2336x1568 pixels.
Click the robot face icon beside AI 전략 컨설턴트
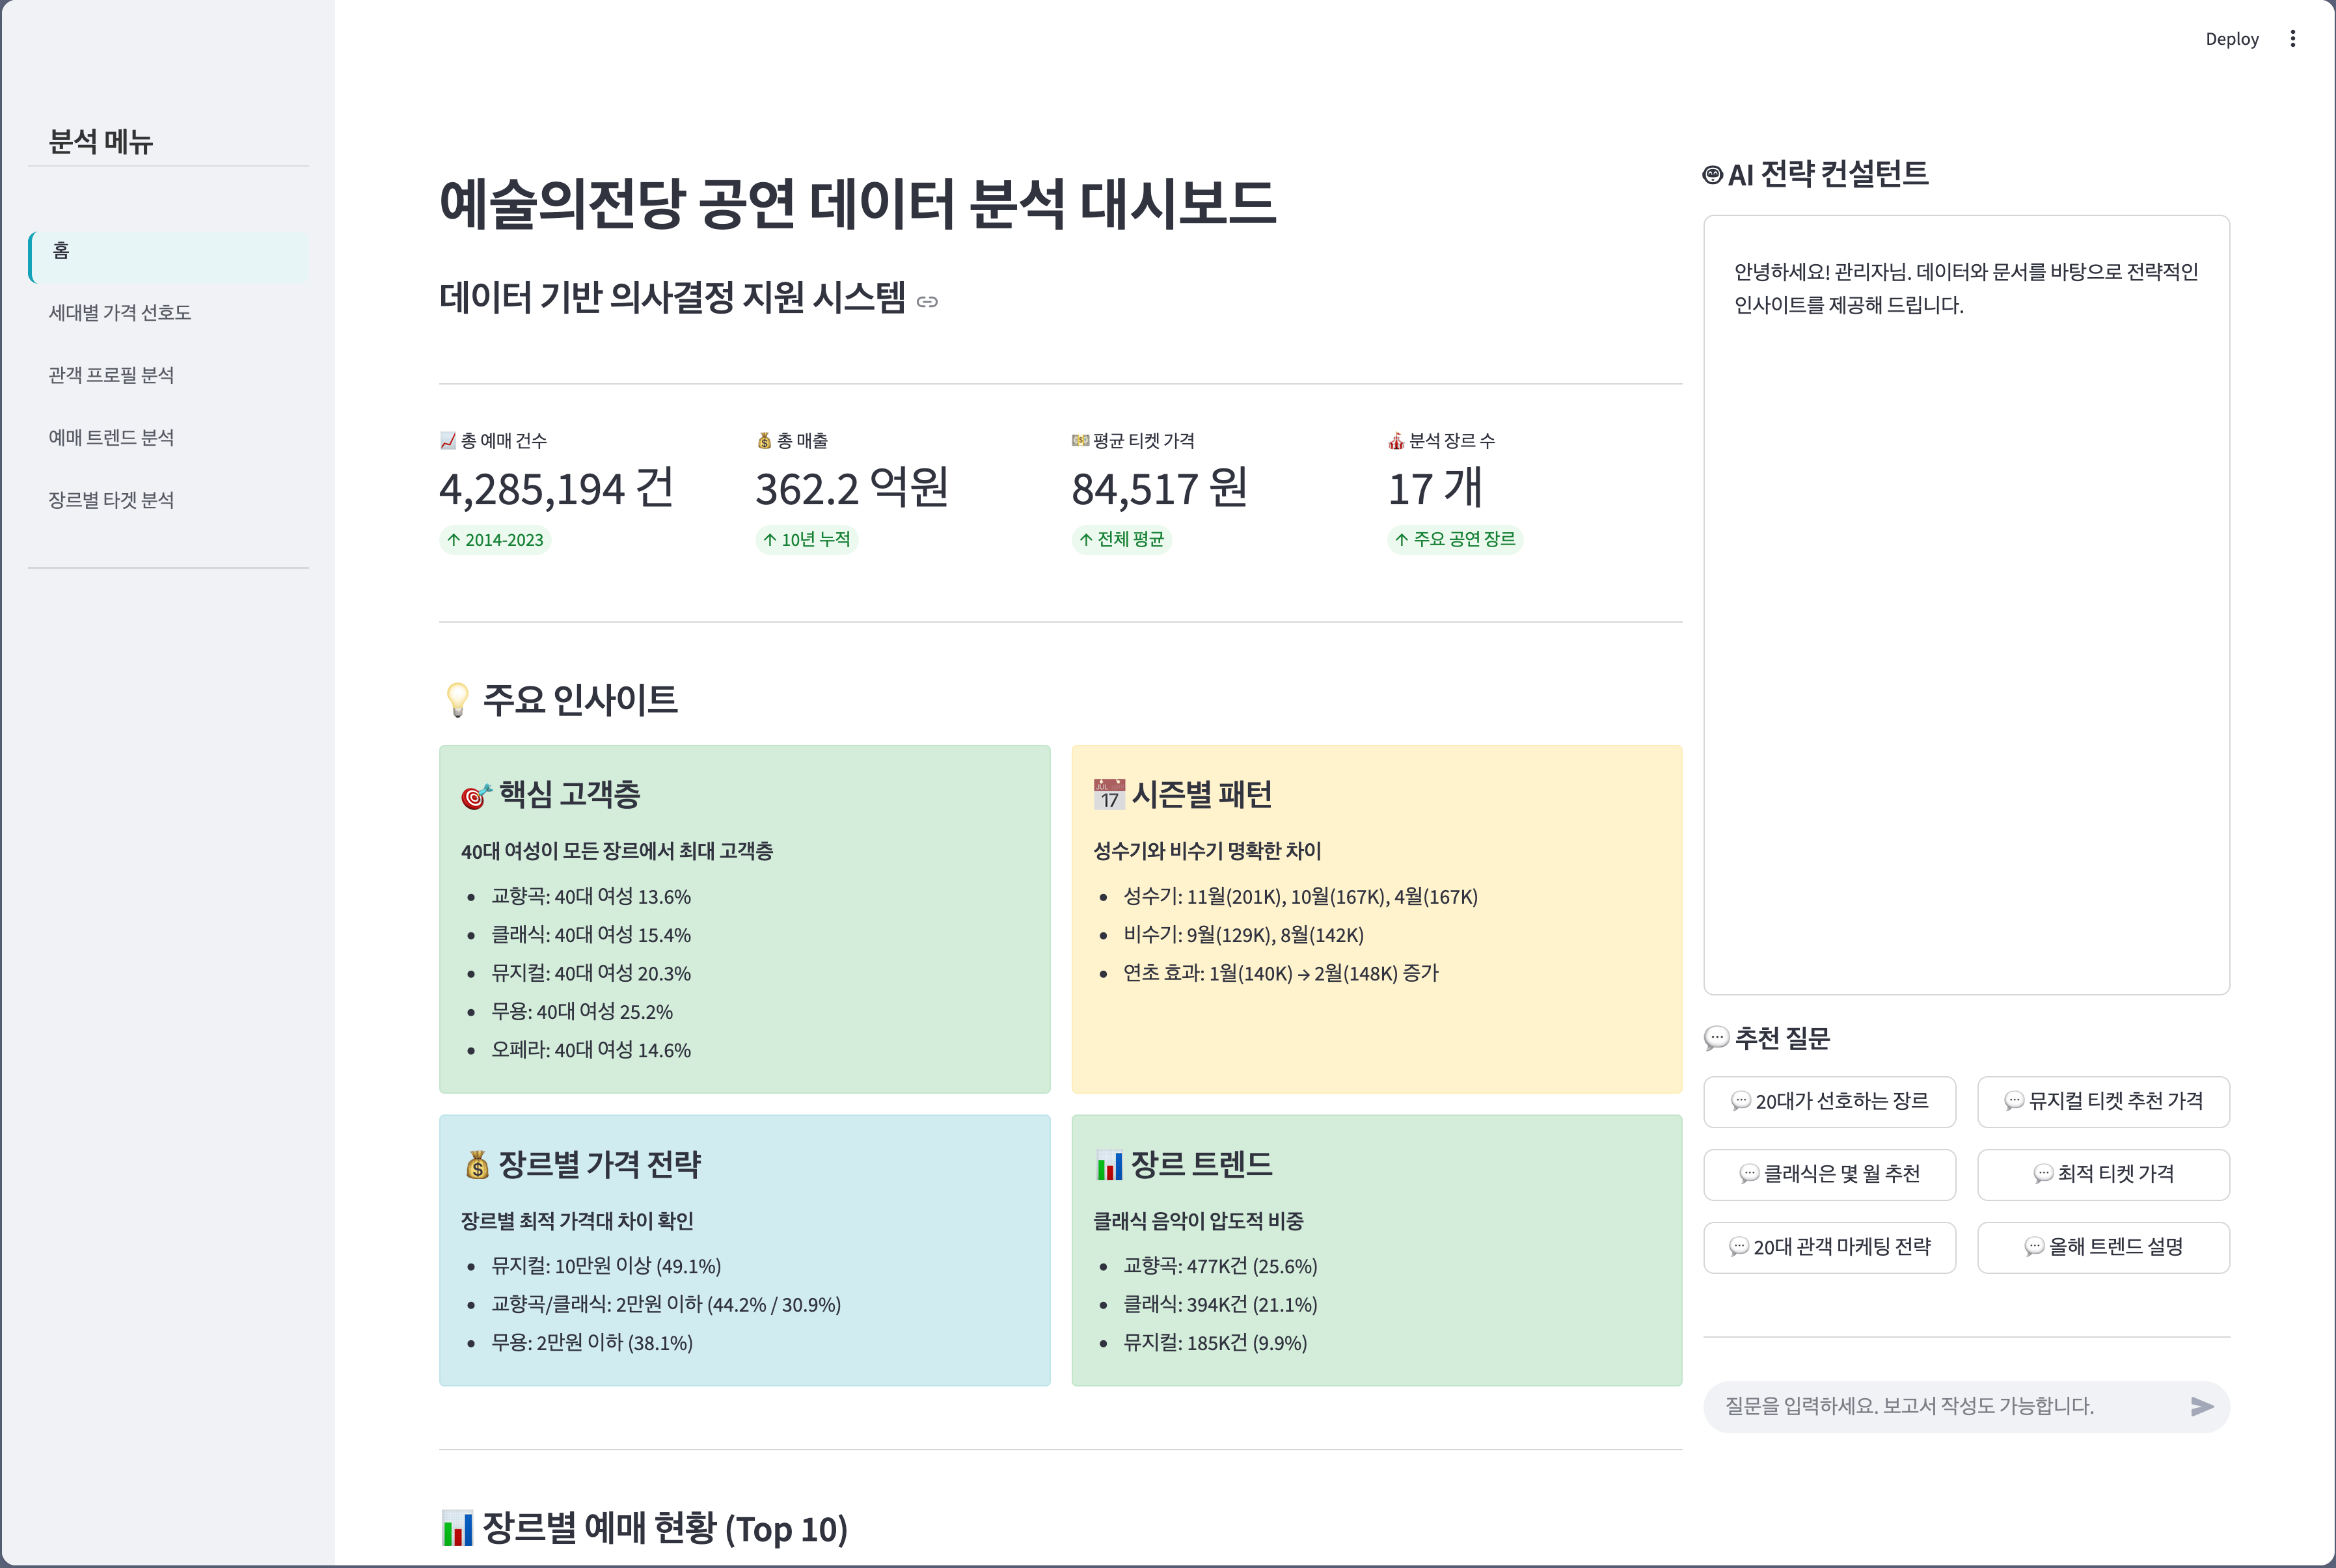1712,175
